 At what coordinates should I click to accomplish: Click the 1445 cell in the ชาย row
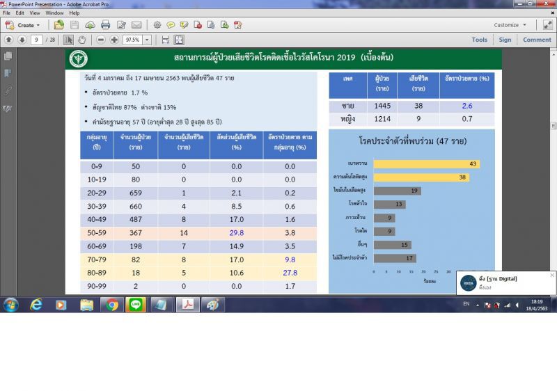[382, 106]
